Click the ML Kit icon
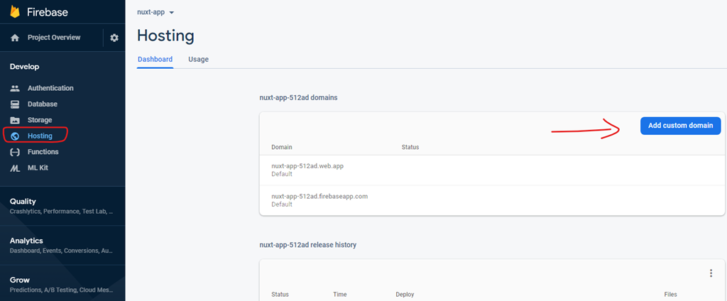The width and height of the screenshot is (727, 301). 15,168
